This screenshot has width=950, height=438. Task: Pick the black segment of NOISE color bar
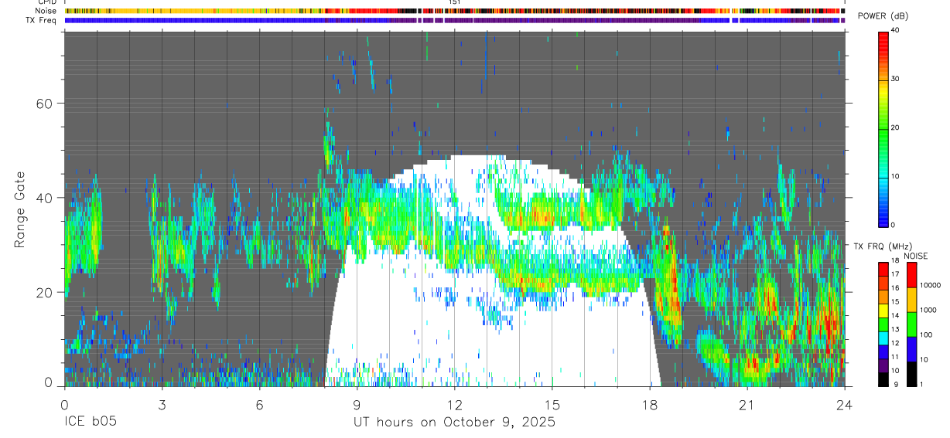click(911, 374)
